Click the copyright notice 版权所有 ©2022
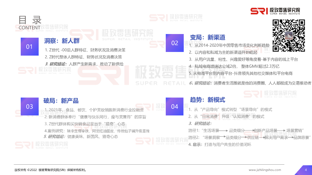 tap(51, 170)
